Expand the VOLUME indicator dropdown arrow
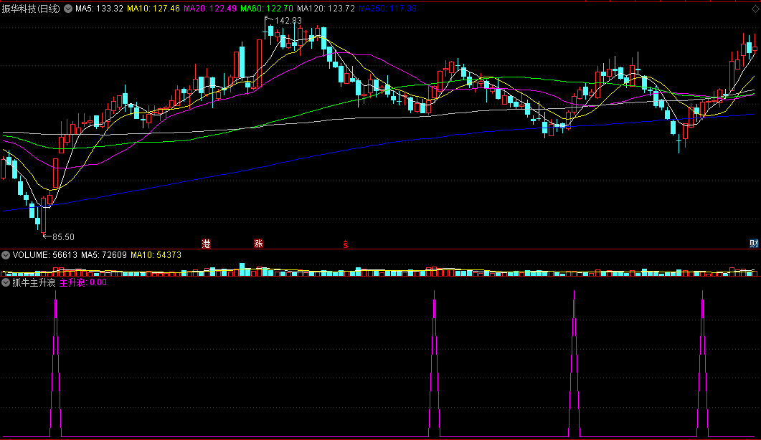The image size is (761, 440). tap(6, 255)
